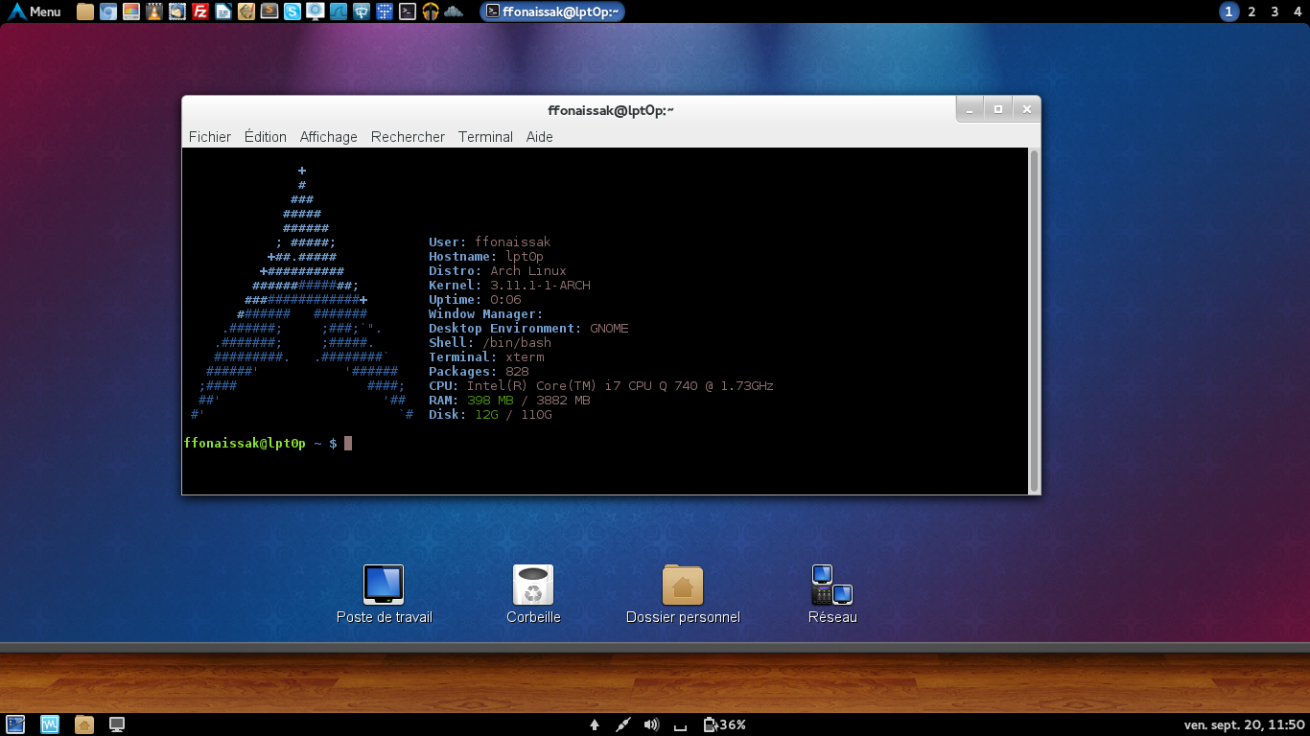Expand the Affichage menu
This screenshot has height=736, width=1310.
tap(328, 137)
